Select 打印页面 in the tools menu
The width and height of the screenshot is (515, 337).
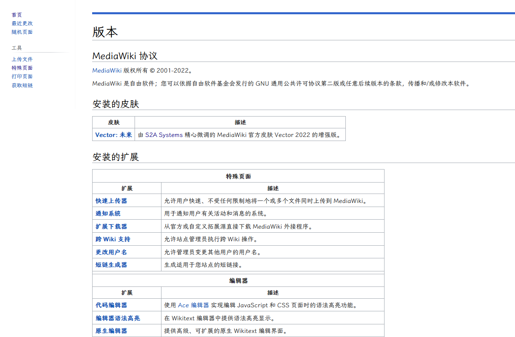click(22, 76)
